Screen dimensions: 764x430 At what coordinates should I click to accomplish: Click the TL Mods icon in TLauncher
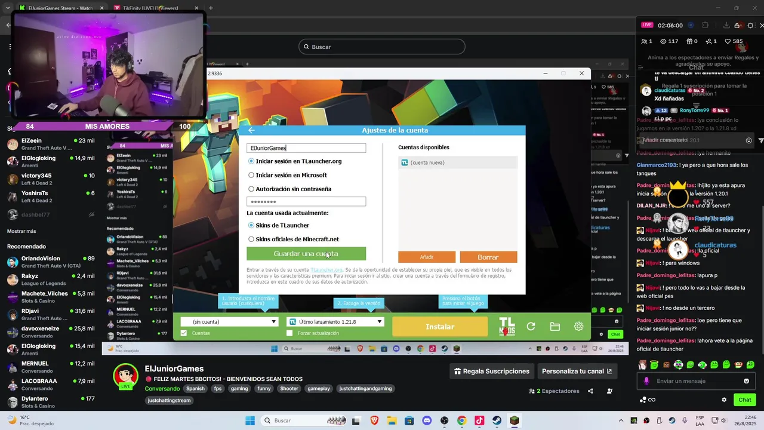[x=507, y=326]
